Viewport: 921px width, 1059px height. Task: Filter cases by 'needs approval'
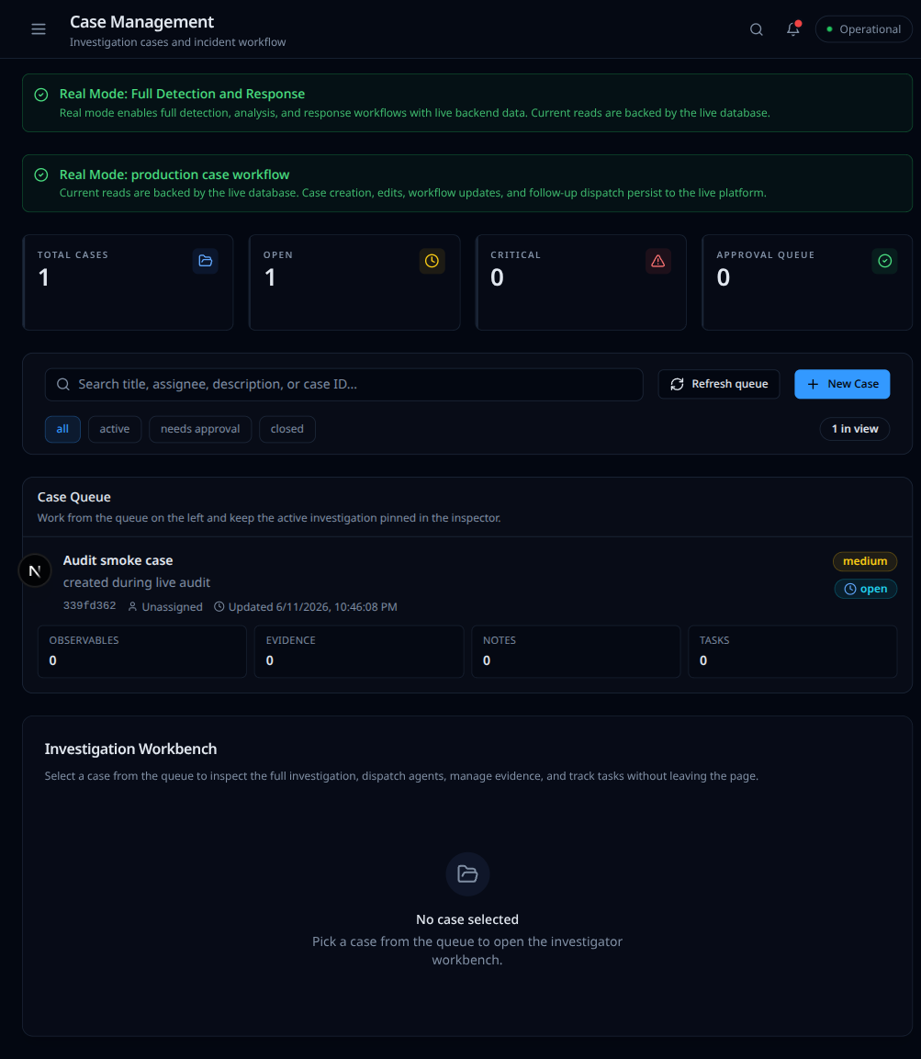[x=200, y=429]
